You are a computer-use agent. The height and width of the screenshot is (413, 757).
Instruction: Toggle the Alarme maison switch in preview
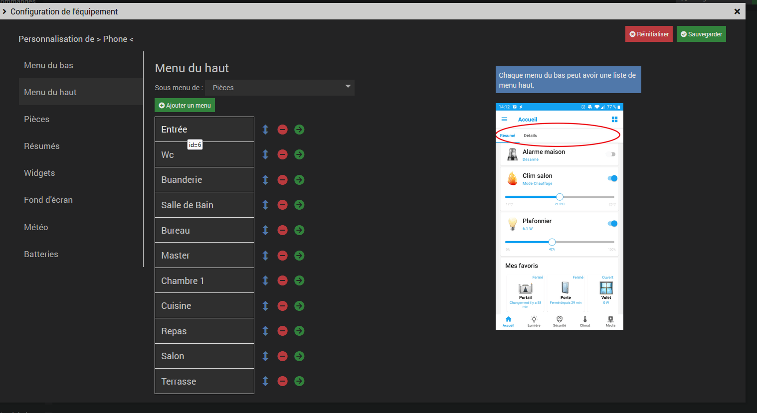click(611, 154)
